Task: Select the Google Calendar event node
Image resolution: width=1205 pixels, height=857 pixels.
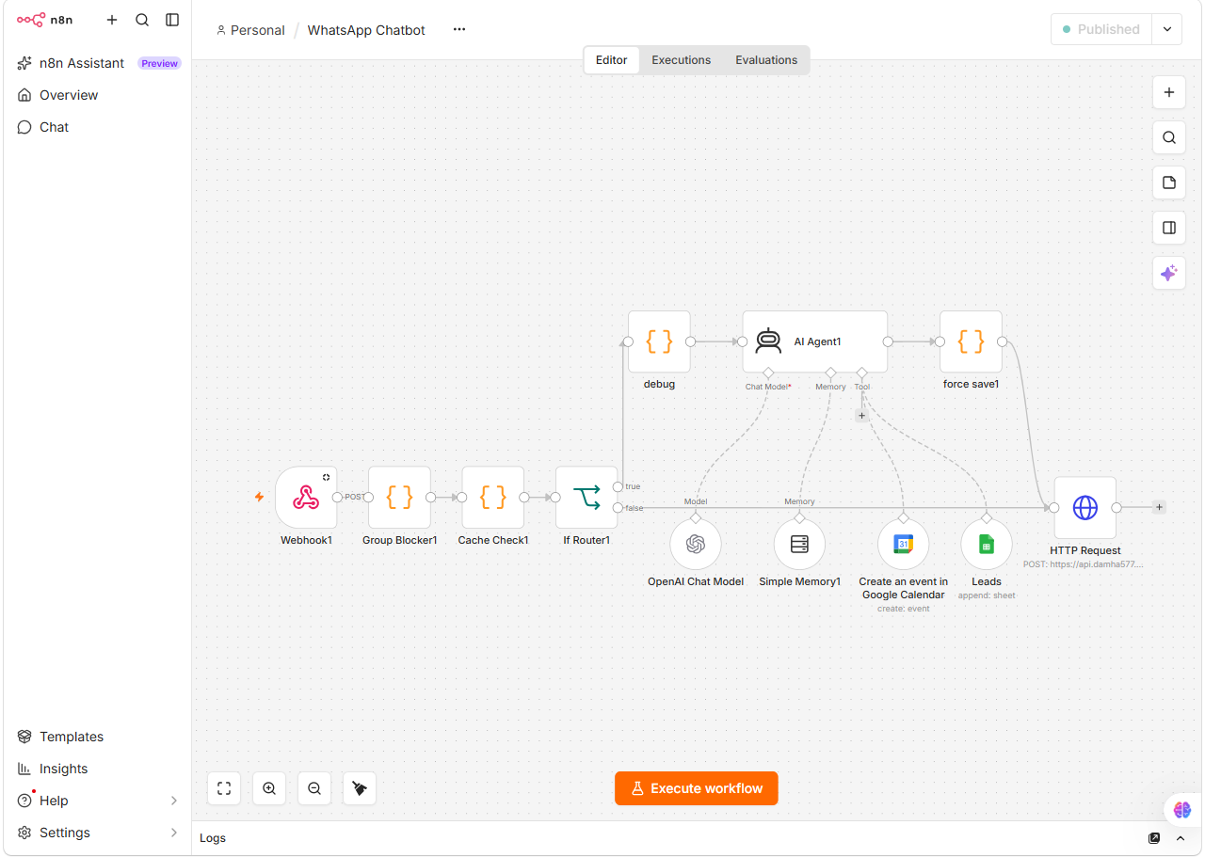Action: (x=903, y=545)
